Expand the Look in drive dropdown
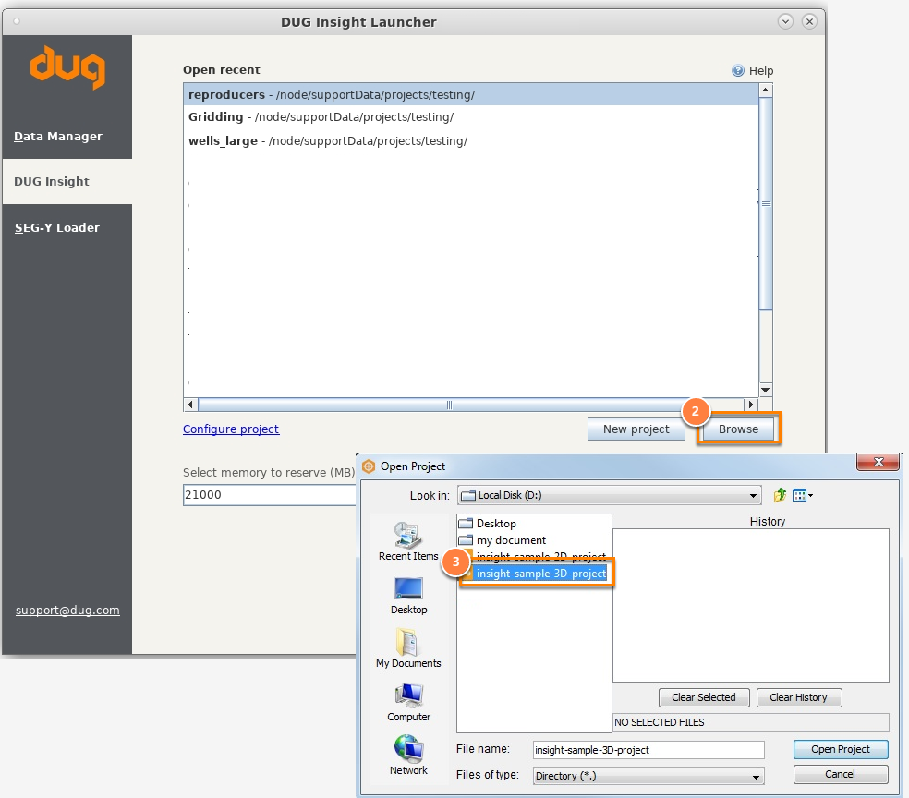 [753, 495]
